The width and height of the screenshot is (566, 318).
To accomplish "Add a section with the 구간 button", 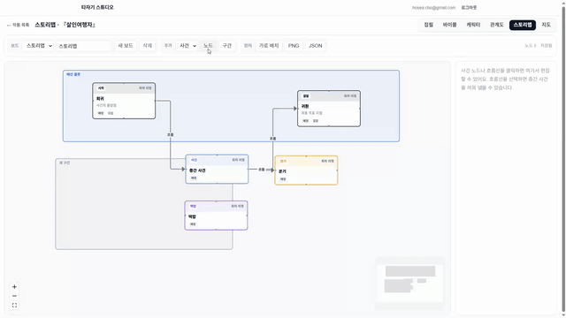I will 227,46.
